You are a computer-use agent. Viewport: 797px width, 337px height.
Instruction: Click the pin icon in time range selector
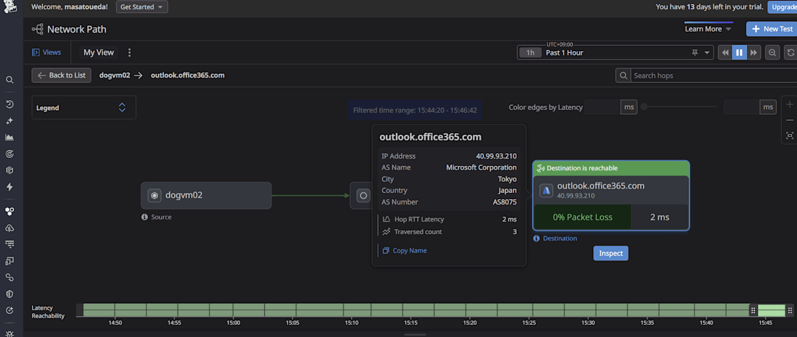(695, 52)
